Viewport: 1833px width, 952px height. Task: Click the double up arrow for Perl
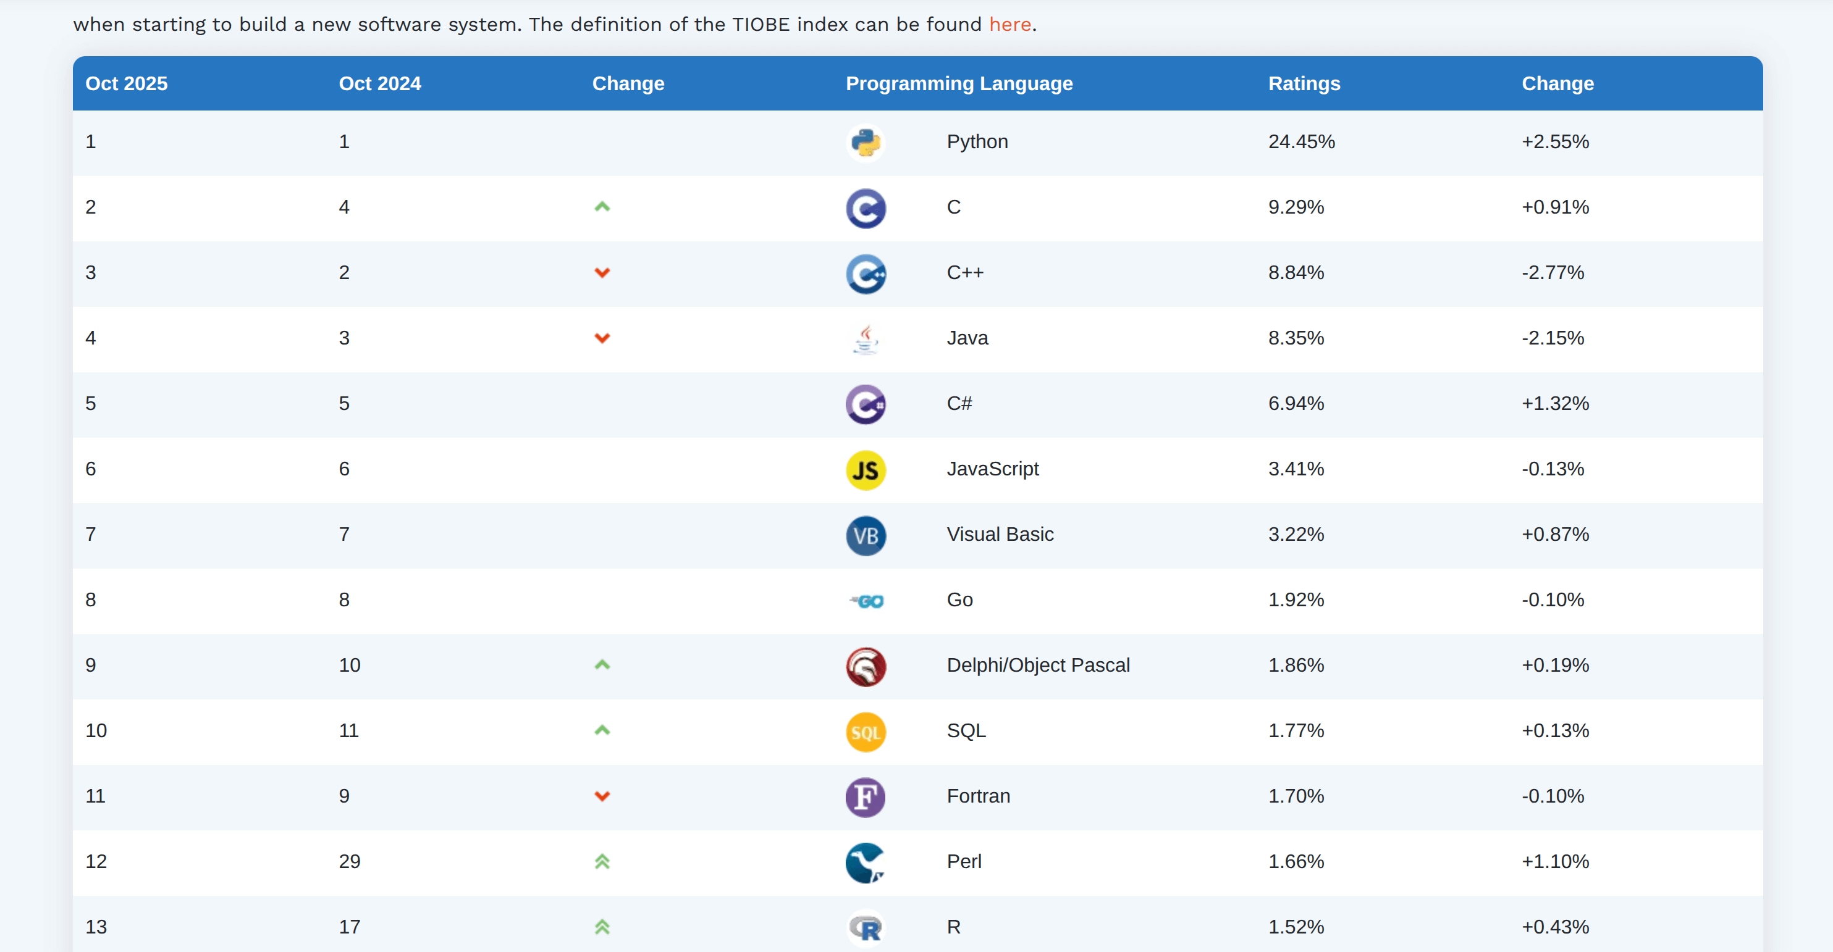[602, 862]
